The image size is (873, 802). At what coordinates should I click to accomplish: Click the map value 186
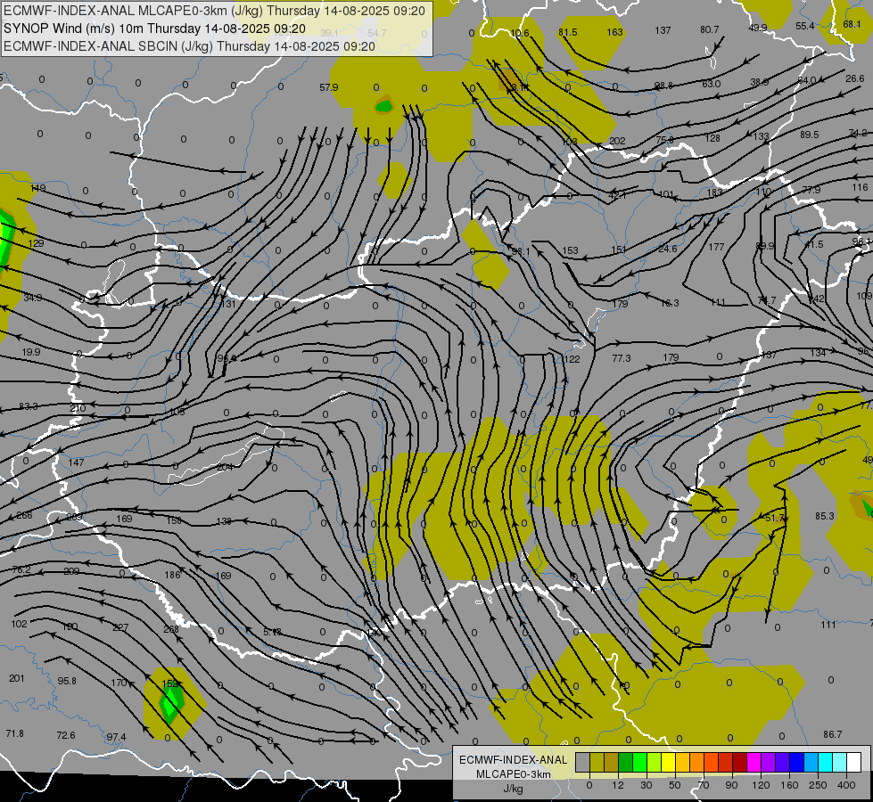(x=173, y=575)
